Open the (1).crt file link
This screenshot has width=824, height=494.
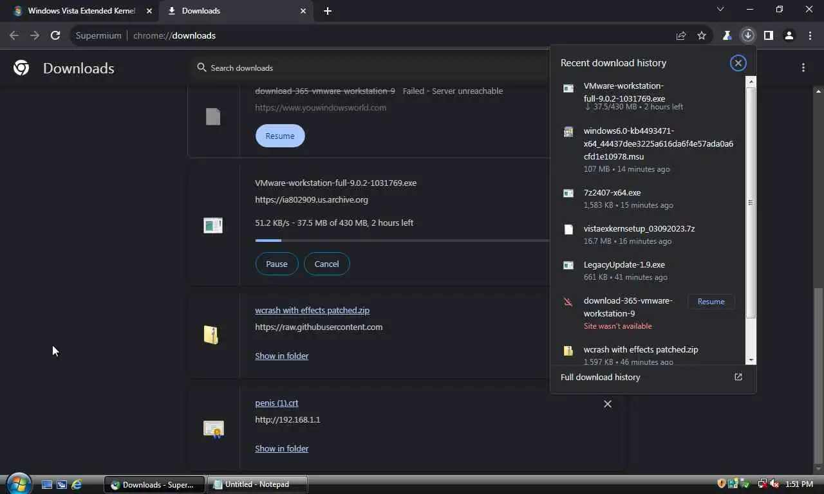click(277, 403)
